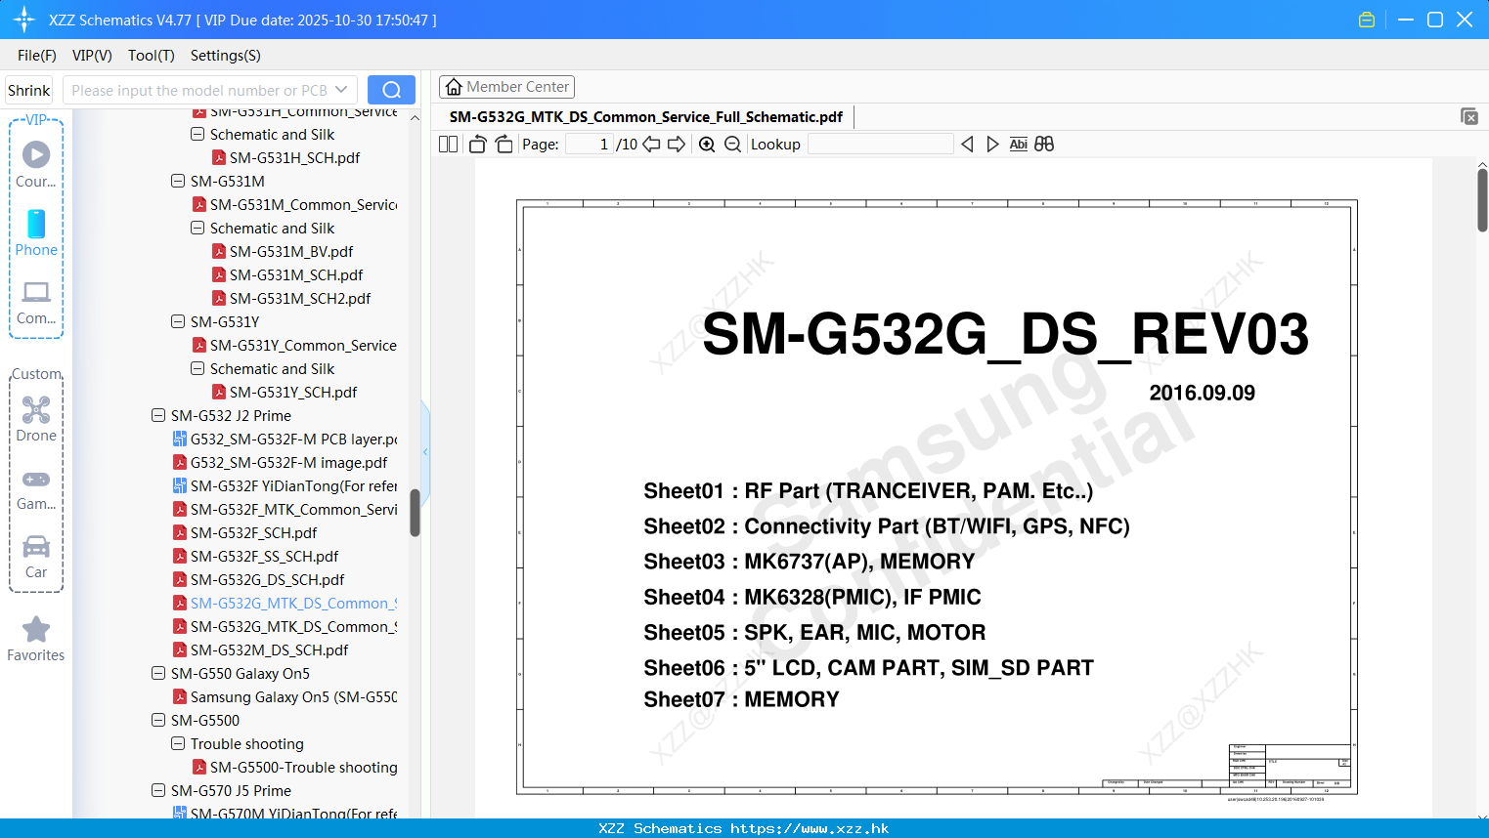Find next lookup result triangle
The width and height of the screenshot is (1489, 838).
click(992, 145)
